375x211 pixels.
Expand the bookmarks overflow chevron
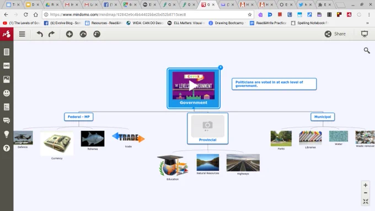(367, 23)
